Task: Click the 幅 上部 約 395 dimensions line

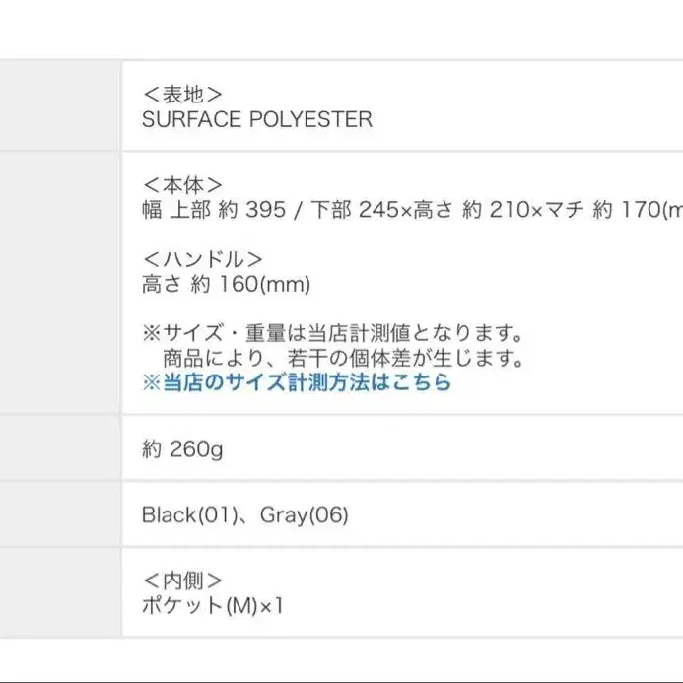Action: click(413, 210)
